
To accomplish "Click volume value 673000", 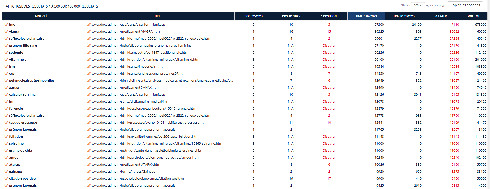I will coord(481,24).
